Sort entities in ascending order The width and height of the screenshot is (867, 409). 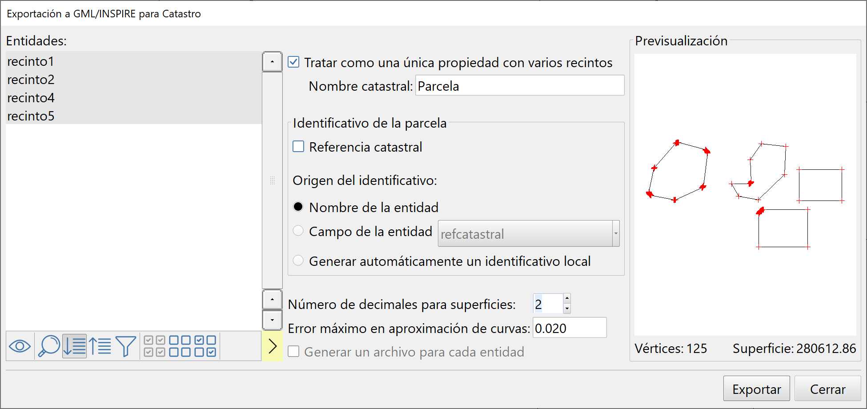101,346
